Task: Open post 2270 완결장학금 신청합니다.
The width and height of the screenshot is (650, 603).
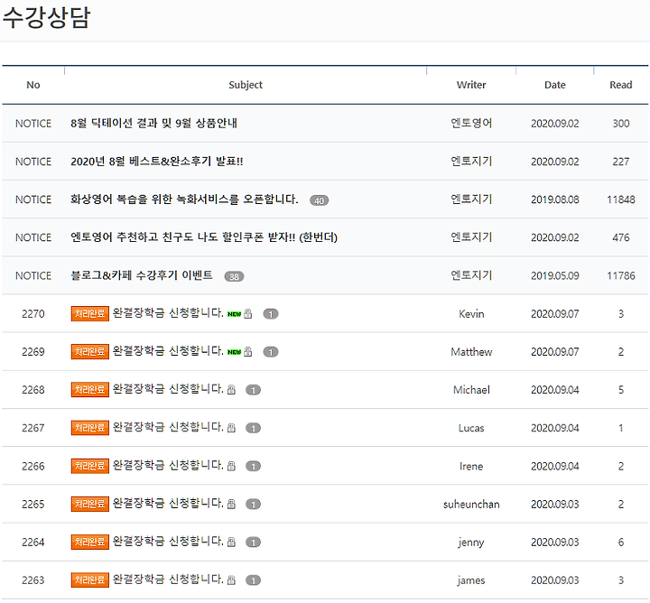Action: pyautogui.click(x=168, y=313)
